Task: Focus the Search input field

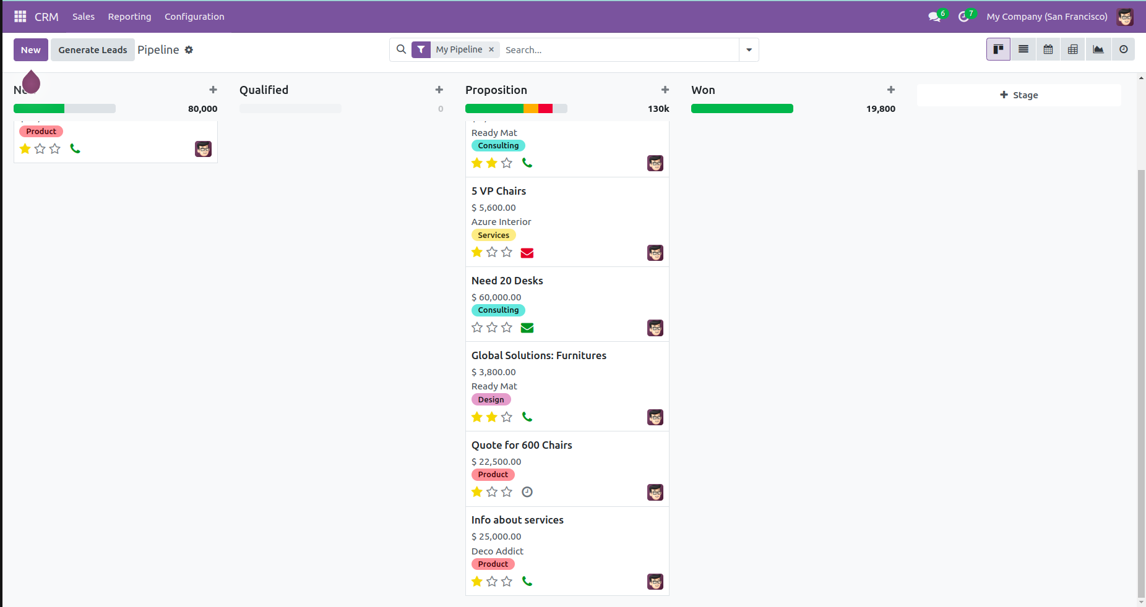Action: [619, 49]
